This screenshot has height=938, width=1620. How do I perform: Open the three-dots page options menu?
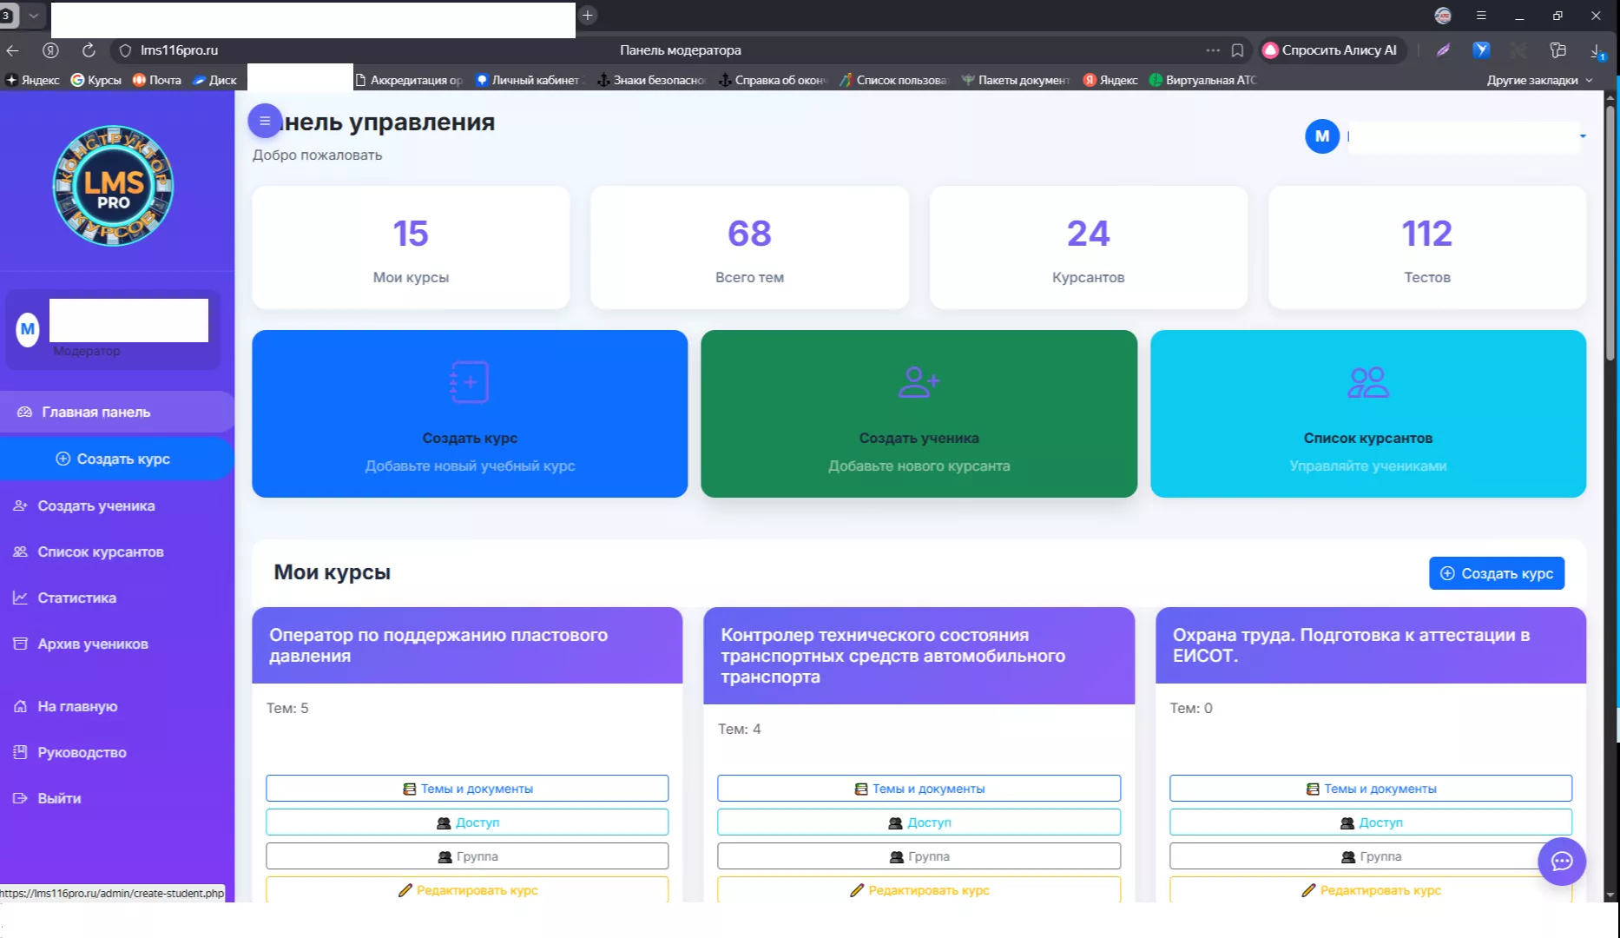coord(1212,50)
